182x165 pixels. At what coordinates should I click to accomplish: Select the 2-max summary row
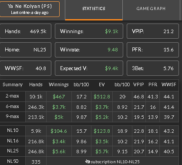89,96
